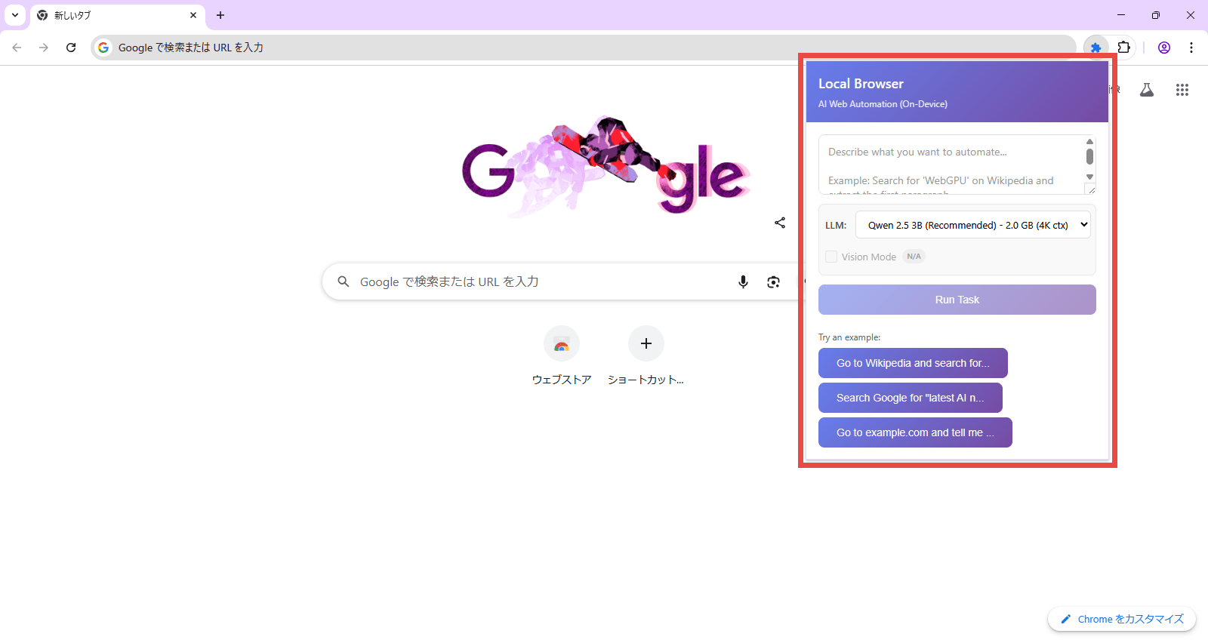Open the Google apps grid
Viewport: 1208px width, 643px height.
(x=1182, y=90)
